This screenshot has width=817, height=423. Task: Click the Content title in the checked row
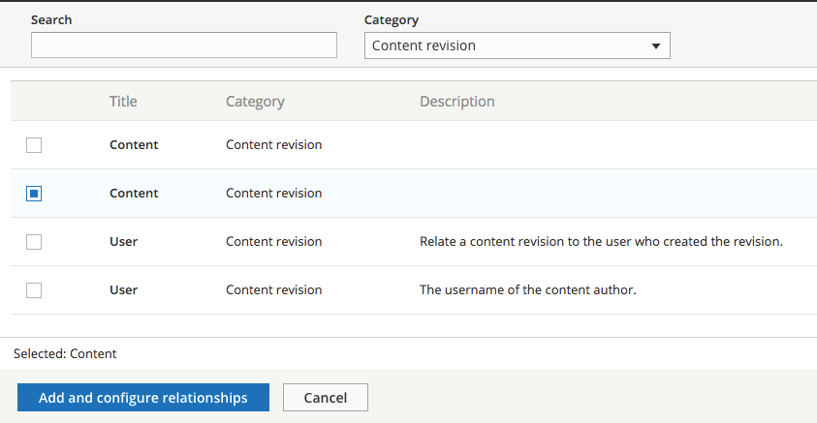click(134, 194)
